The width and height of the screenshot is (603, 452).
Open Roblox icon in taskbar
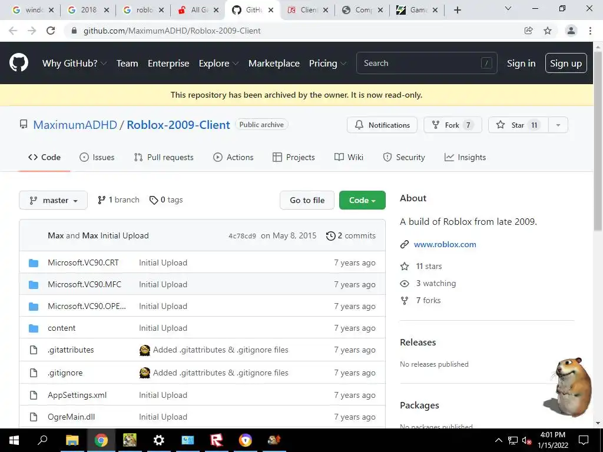tap(217, 440)
